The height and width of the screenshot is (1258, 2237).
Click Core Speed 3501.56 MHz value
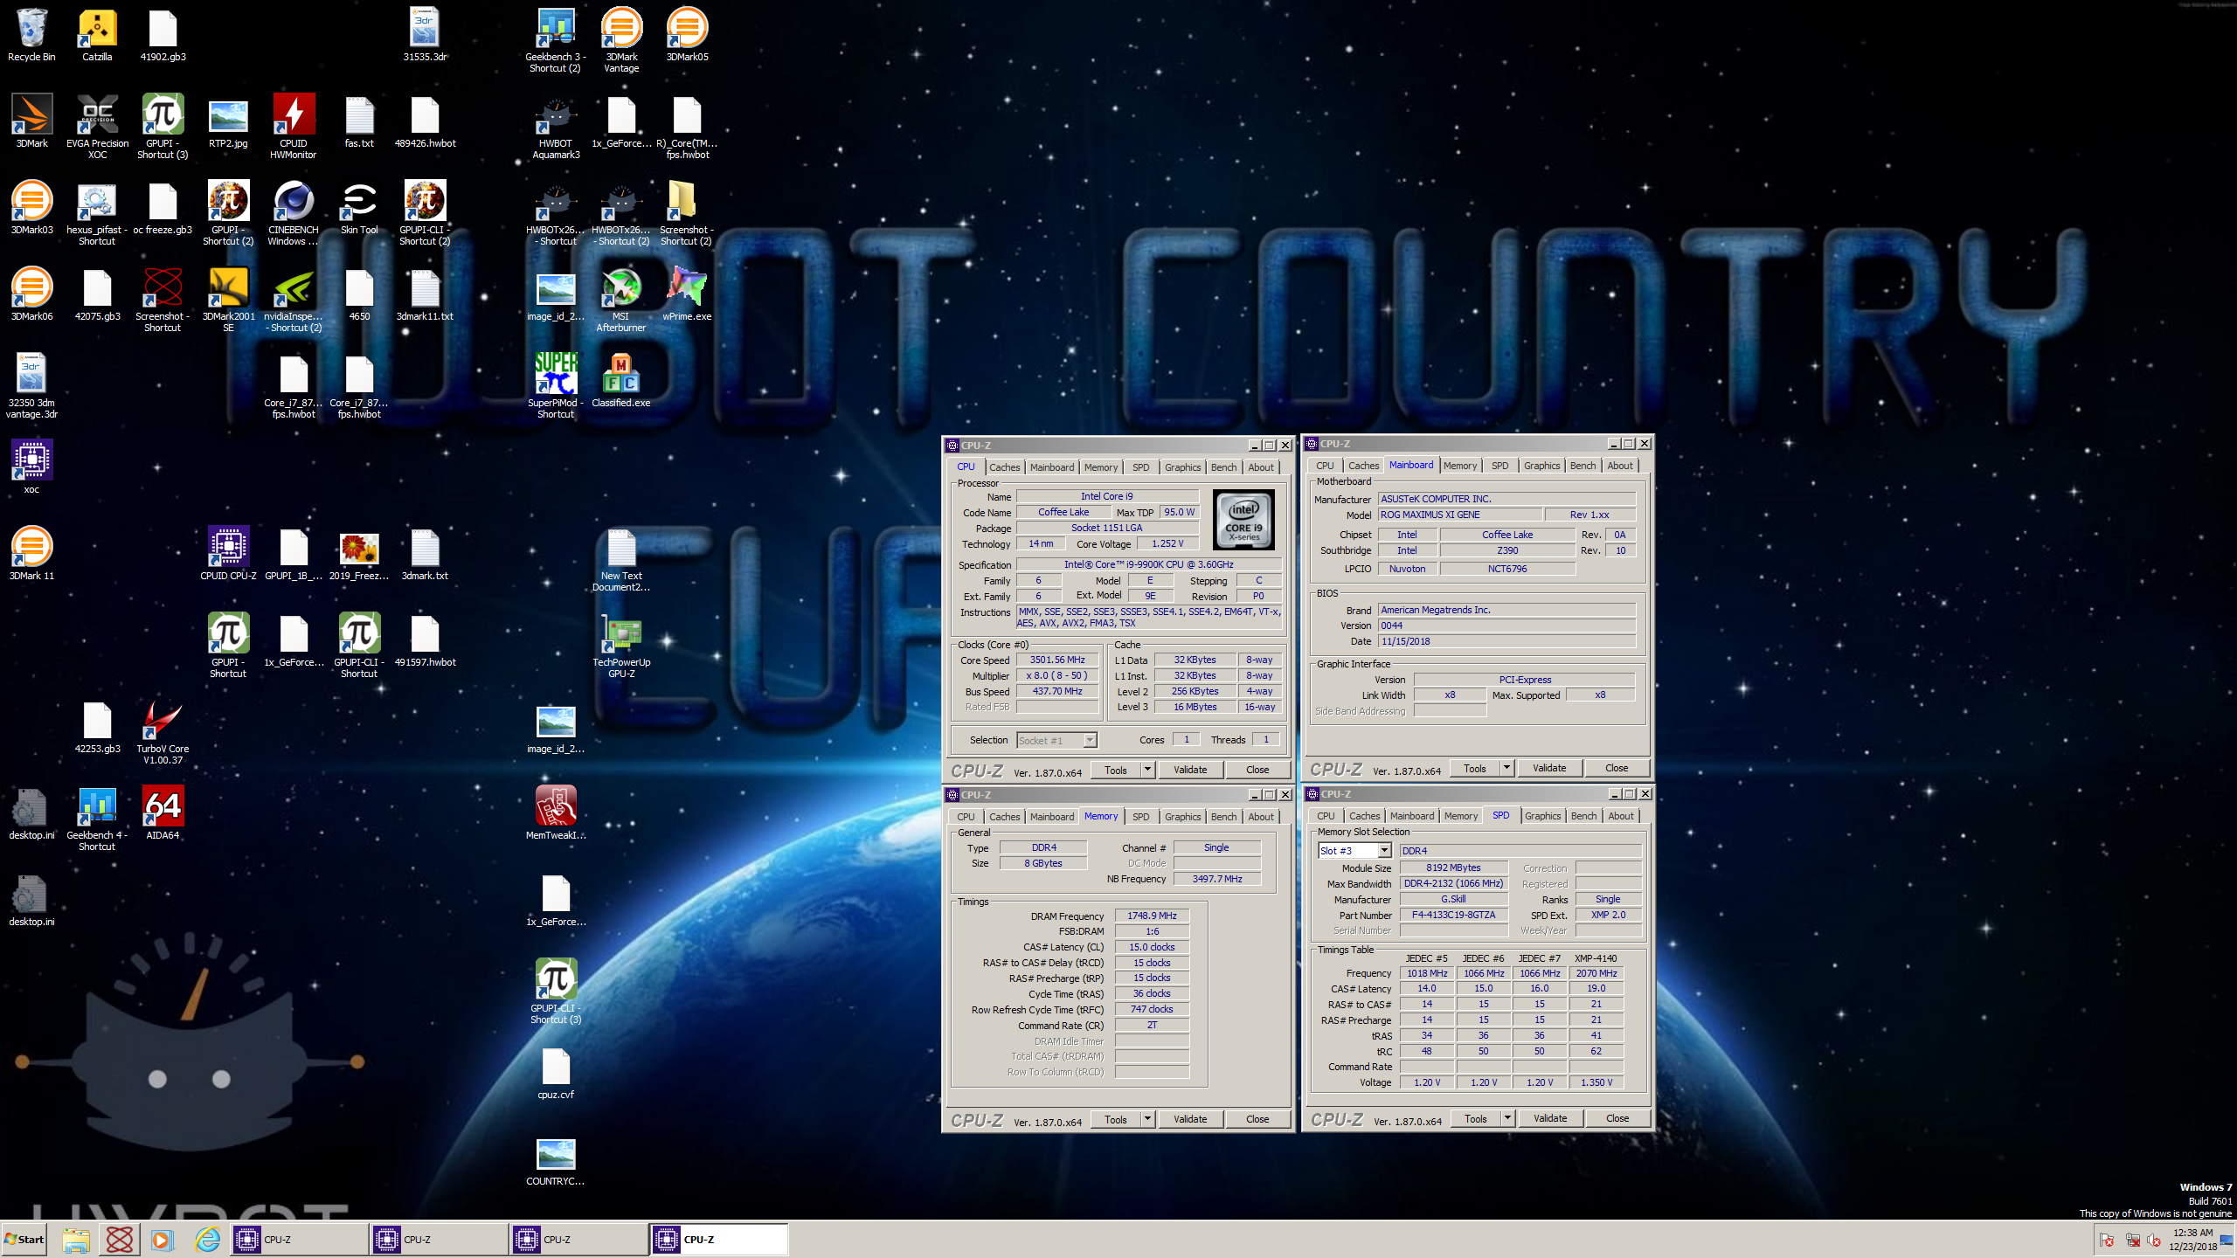pyautogui.click(x=1056, y=660)
